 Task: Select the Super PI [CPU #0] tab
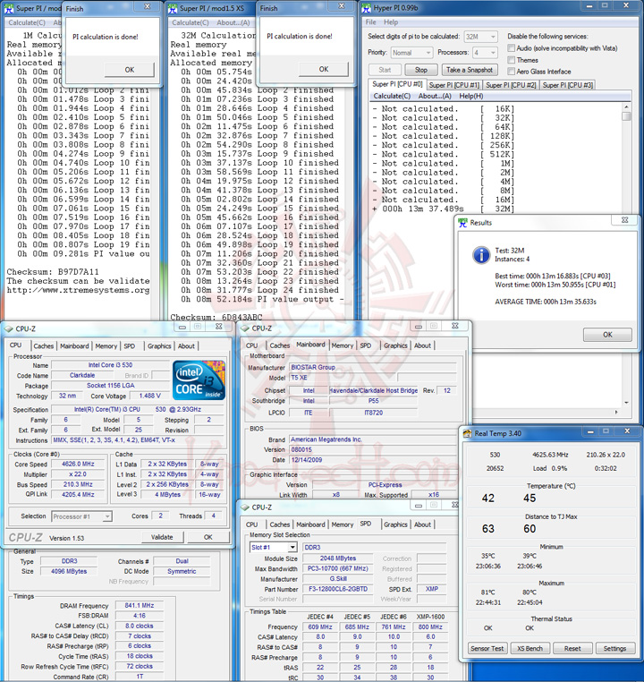coord(397,84)
